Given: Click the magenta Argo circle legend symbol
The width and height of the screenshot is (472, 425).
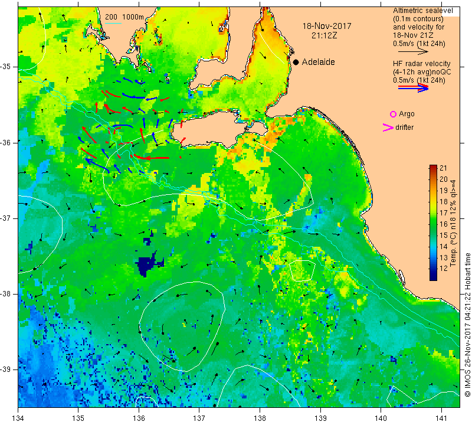Looking at the screenshot, I should [x=393, y=114].
